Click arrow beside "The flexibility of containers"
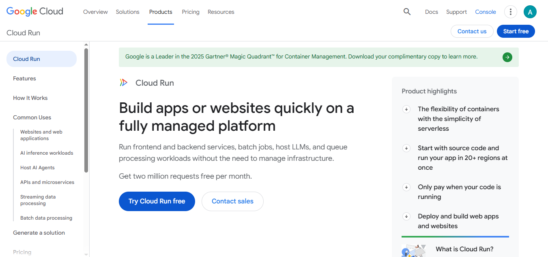This screenshot has height=257, width=548. (406, 109)
